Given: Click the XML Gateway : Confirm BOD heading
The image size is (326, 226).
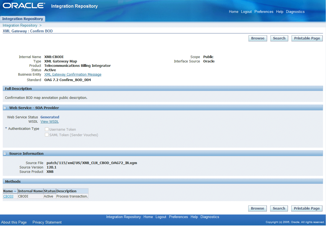Looking at the screenshot, I should 28,31.
